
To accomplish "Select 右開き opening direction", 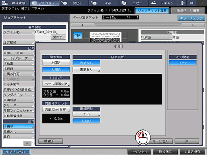I will pos(56,62).
